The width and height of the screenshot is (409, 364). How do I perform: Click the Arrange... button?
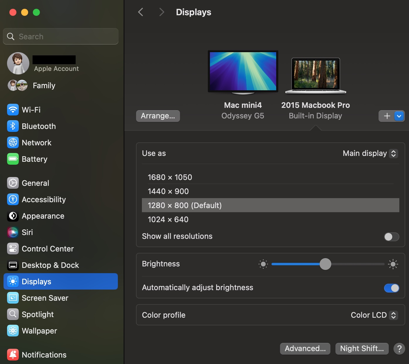pyautogui.click(x=158, y=116)
